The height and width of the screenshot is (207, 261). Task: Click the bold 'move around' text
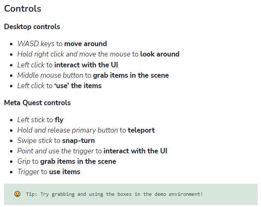click(86, 44)
